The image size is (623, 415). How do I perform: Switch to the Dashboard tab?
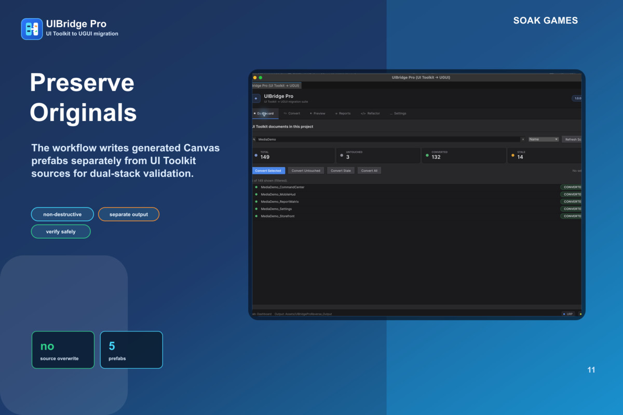(264, 114)
